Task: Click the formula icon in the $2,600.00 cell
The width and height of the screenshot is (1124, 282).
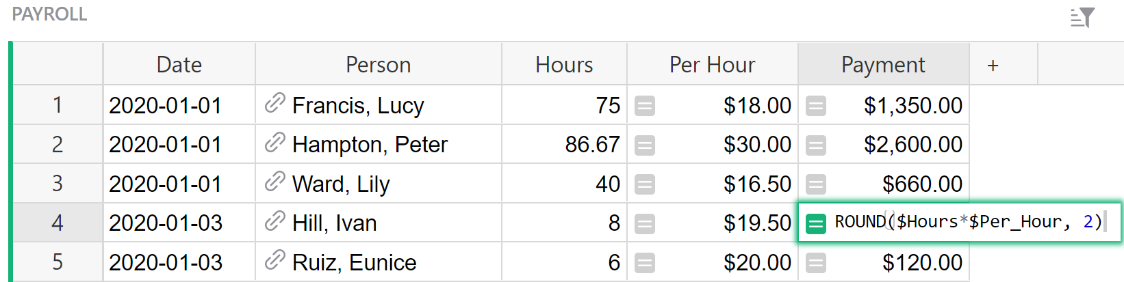Action: coord(816,145)
